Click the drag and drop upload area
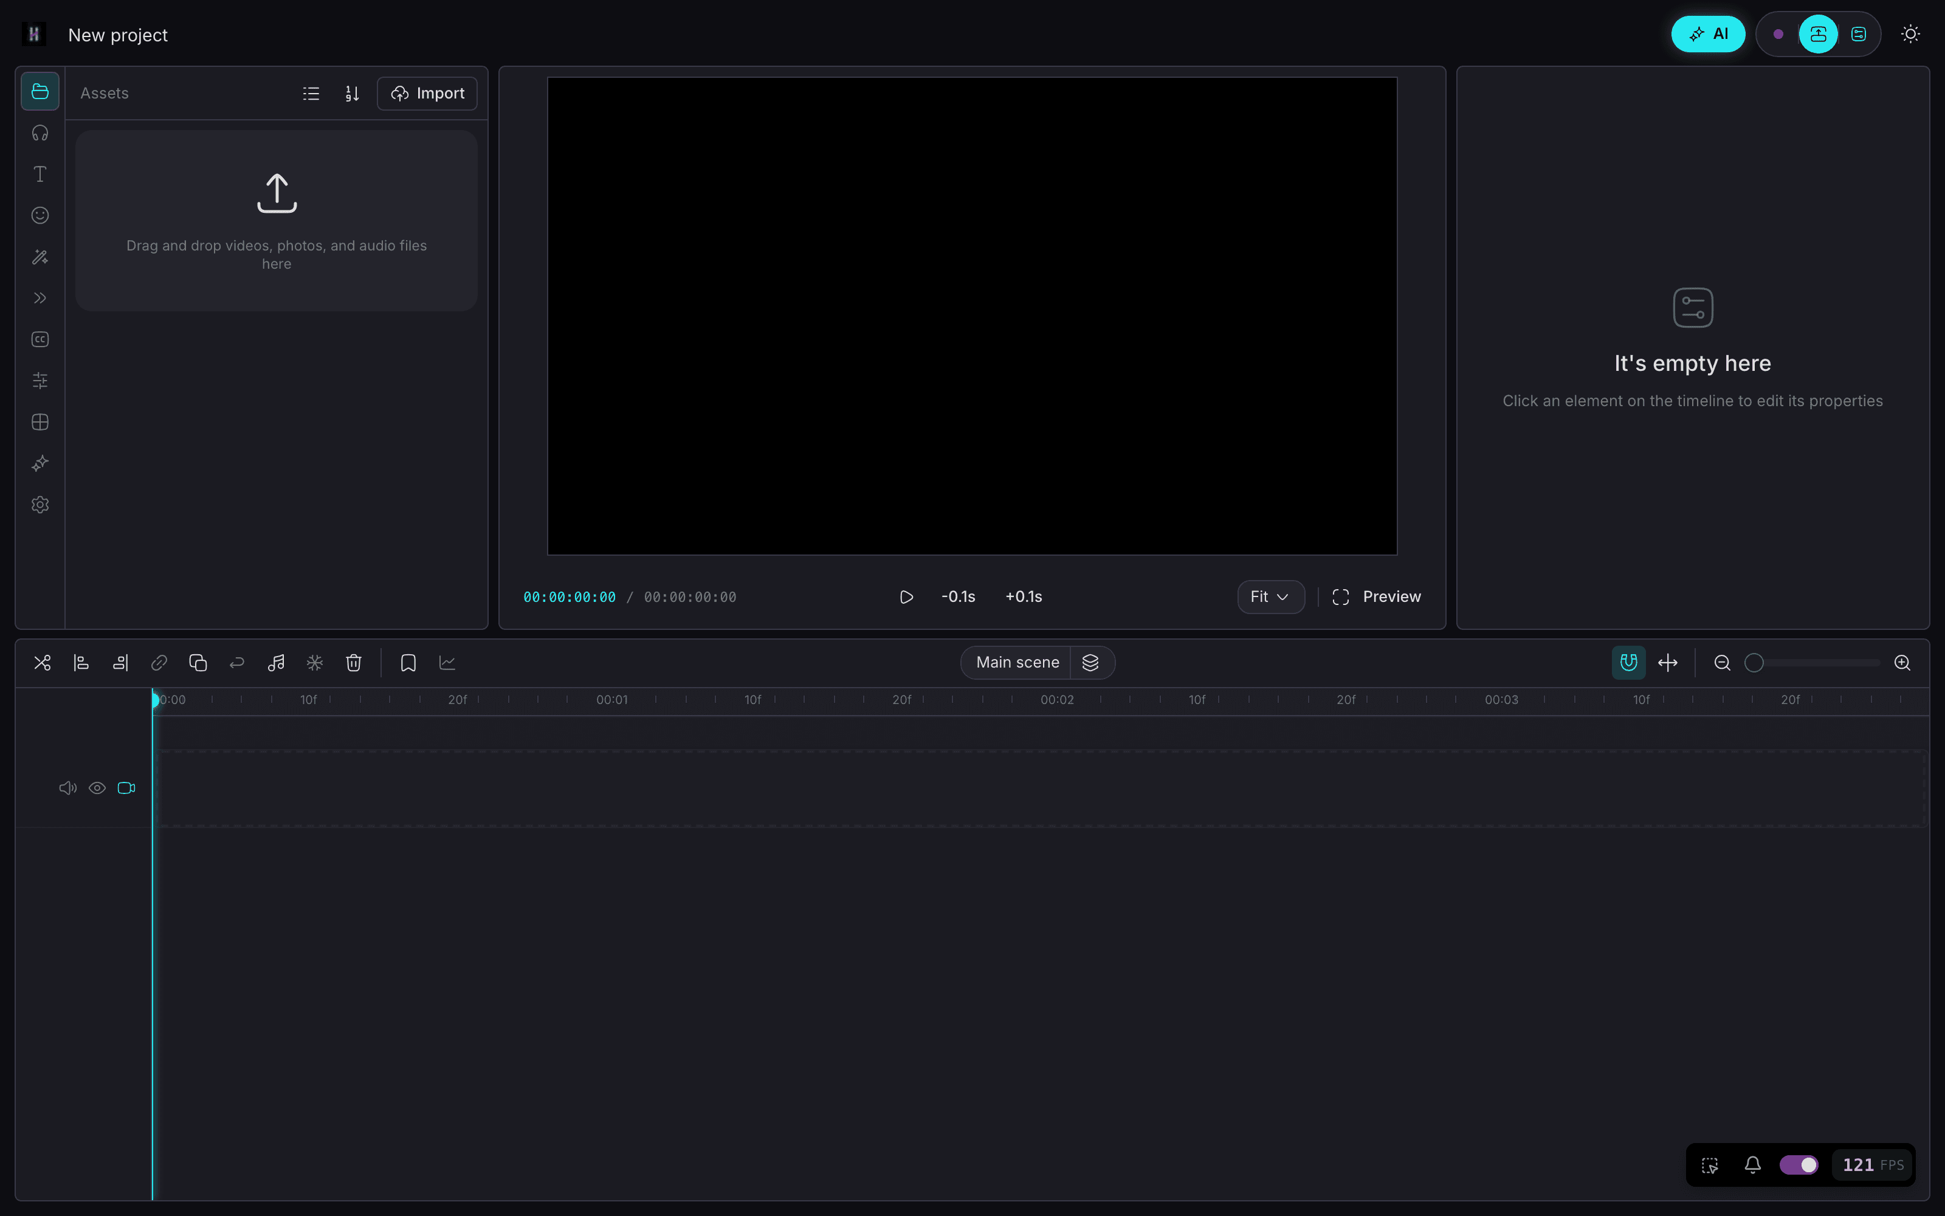The image size is (1945, 1216). pyautogui.click(x=277, y=220)
